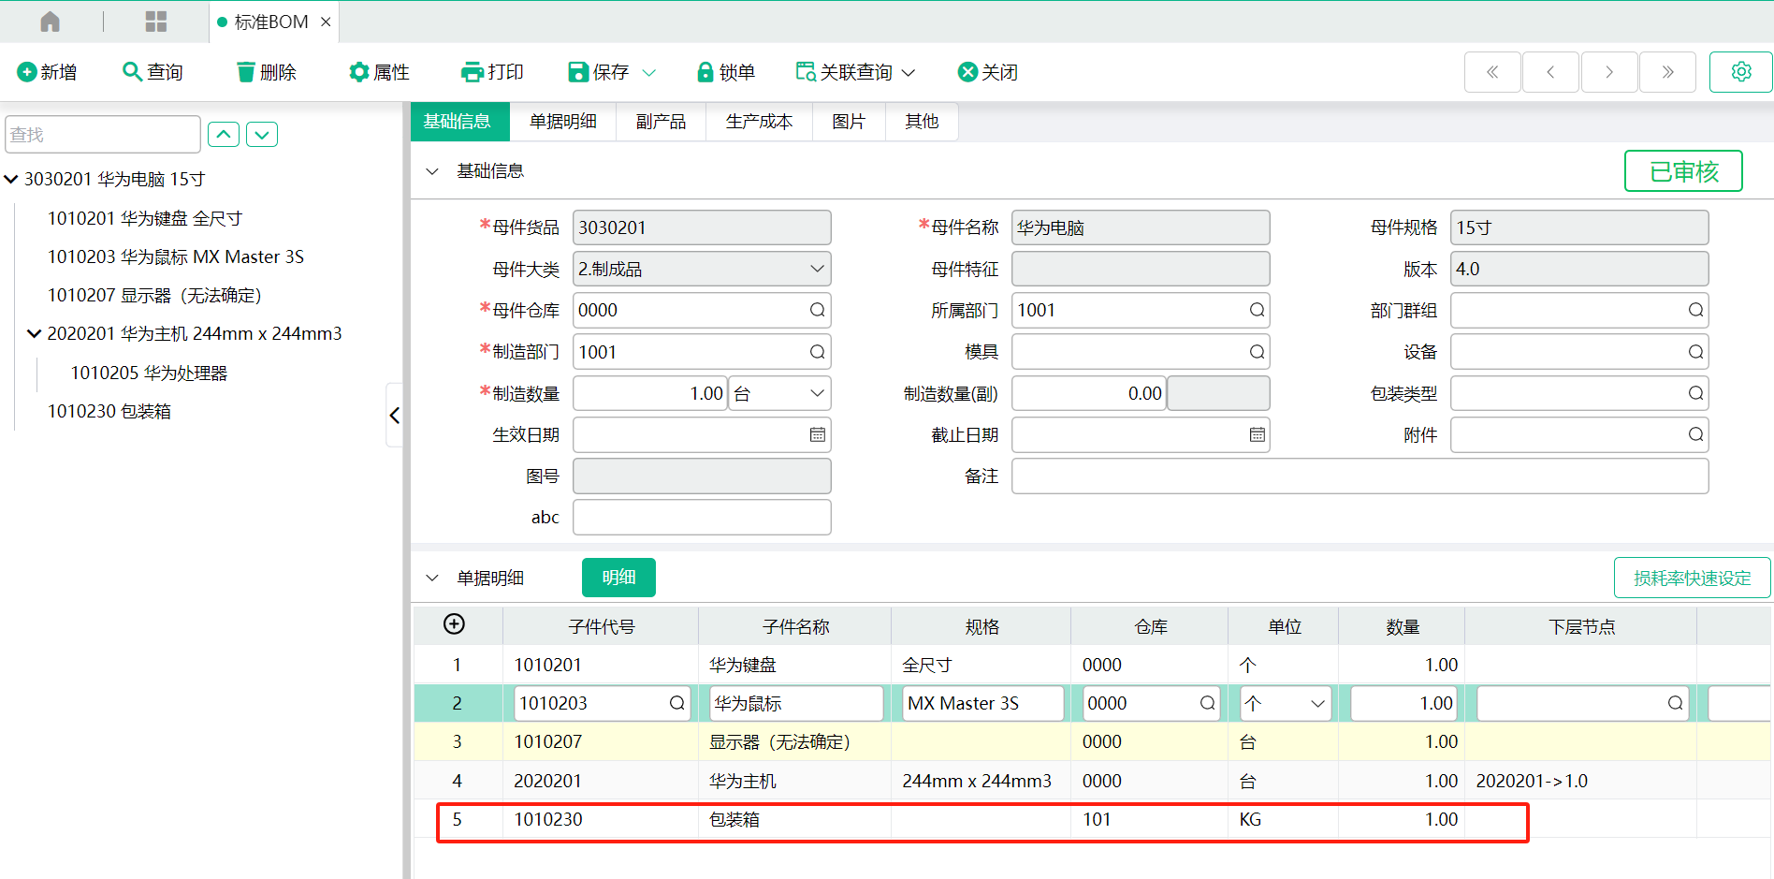Search icon in 附件 field
The width and height of the screenshot is (1774, 879).
(1695, 434)
